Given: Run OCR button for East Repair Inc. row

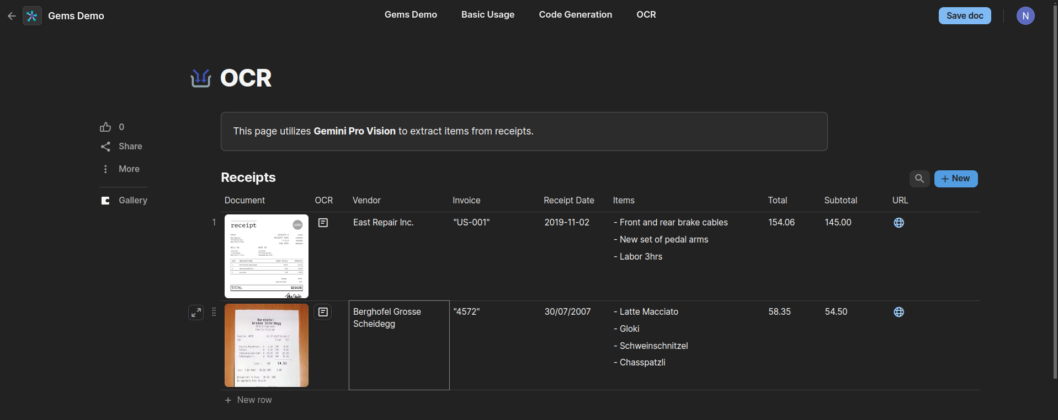Looking at the screenshot, I should coord(323,223).
